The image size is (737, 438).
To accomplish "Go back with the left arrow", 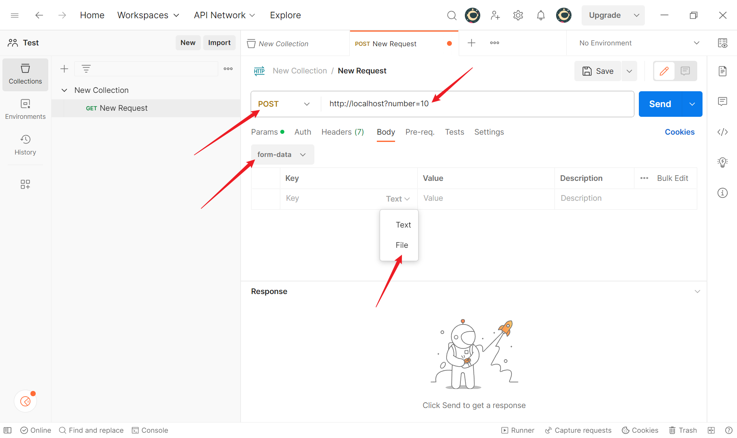I will (39, 15).
